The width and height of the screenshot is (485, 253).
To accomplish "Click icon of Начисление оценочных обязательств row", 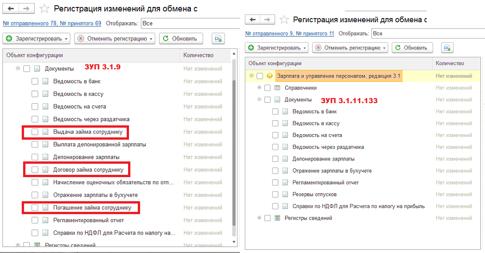I will point(45,183).
